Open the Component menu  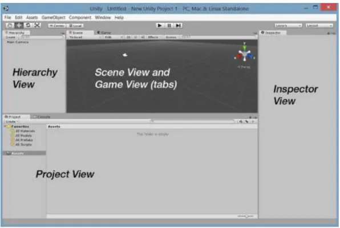[80, 18]
